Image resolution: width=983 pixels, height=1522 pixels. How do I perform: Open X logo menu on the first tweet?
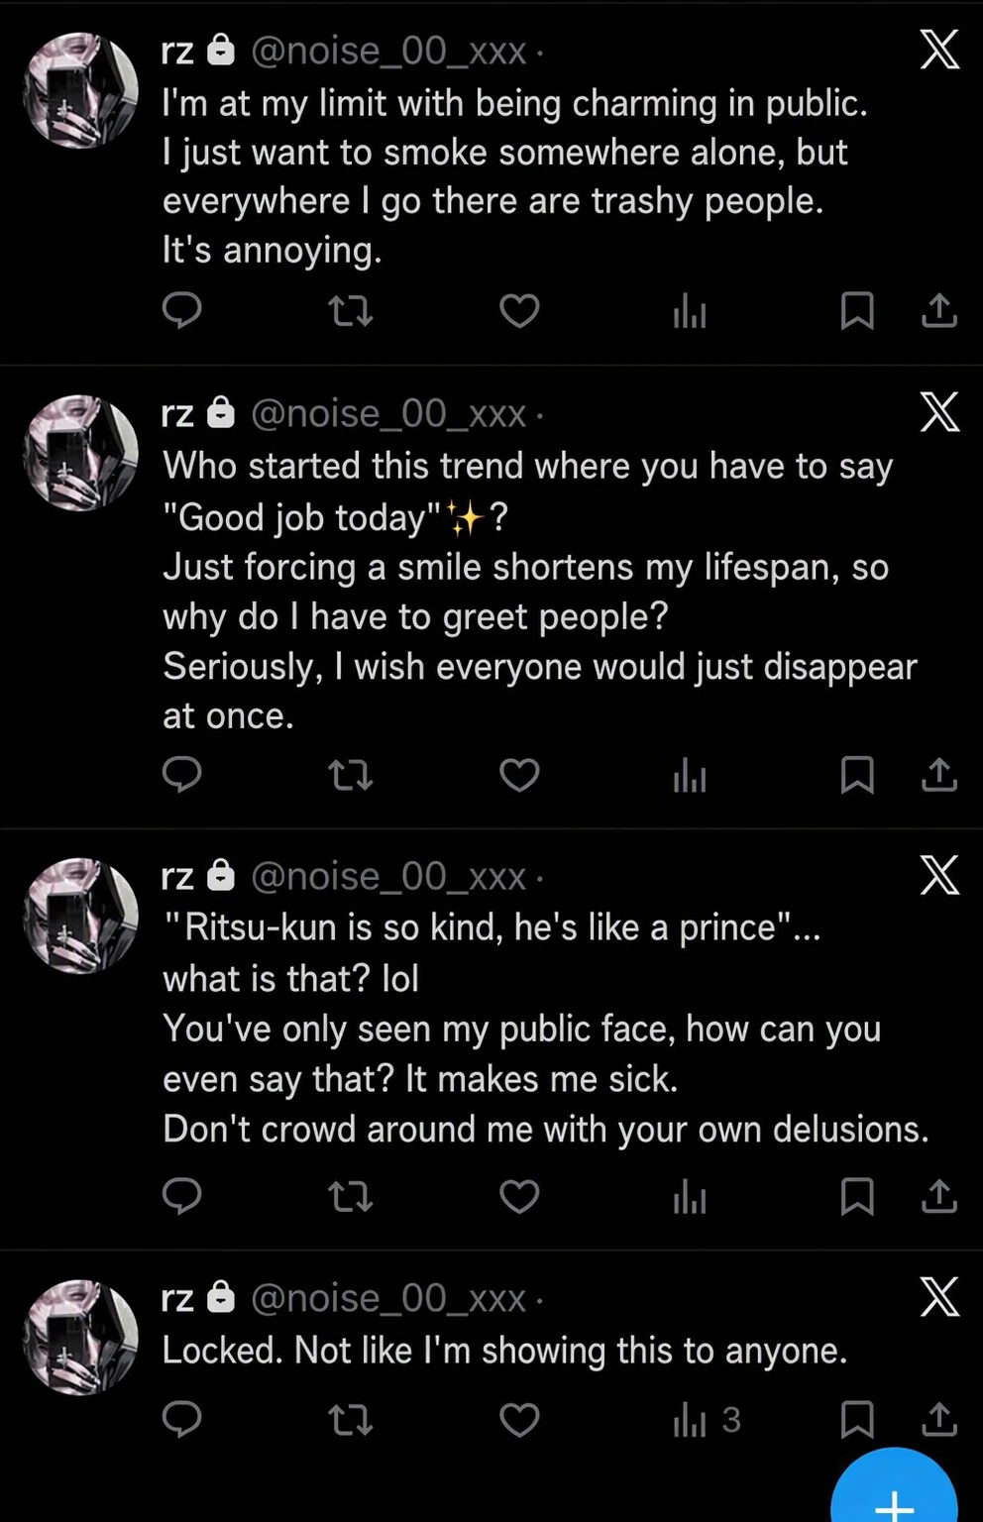click(939, 50)
